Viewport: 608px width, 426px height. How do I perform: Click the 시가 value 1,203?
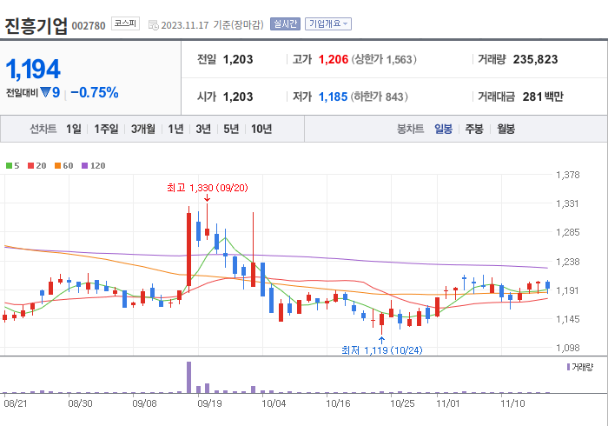point(238,97)
